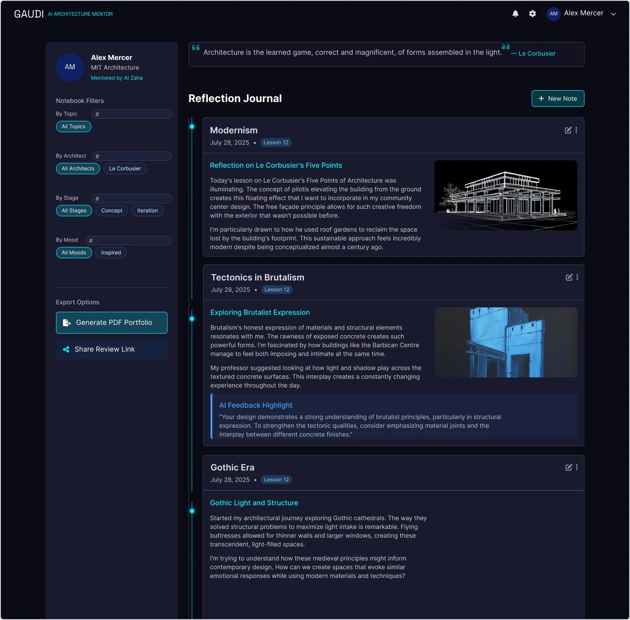Select the All Moods filter chip

(74, 253)
